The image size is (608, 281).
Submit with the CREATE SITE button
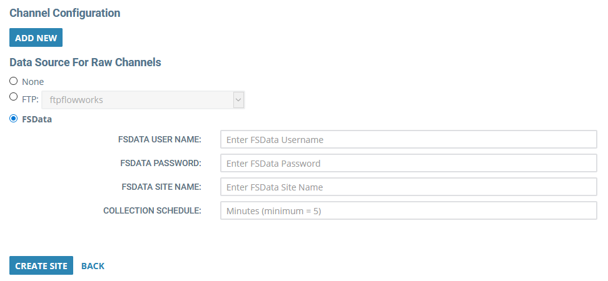pyautogui.click(x=41, y=266)
